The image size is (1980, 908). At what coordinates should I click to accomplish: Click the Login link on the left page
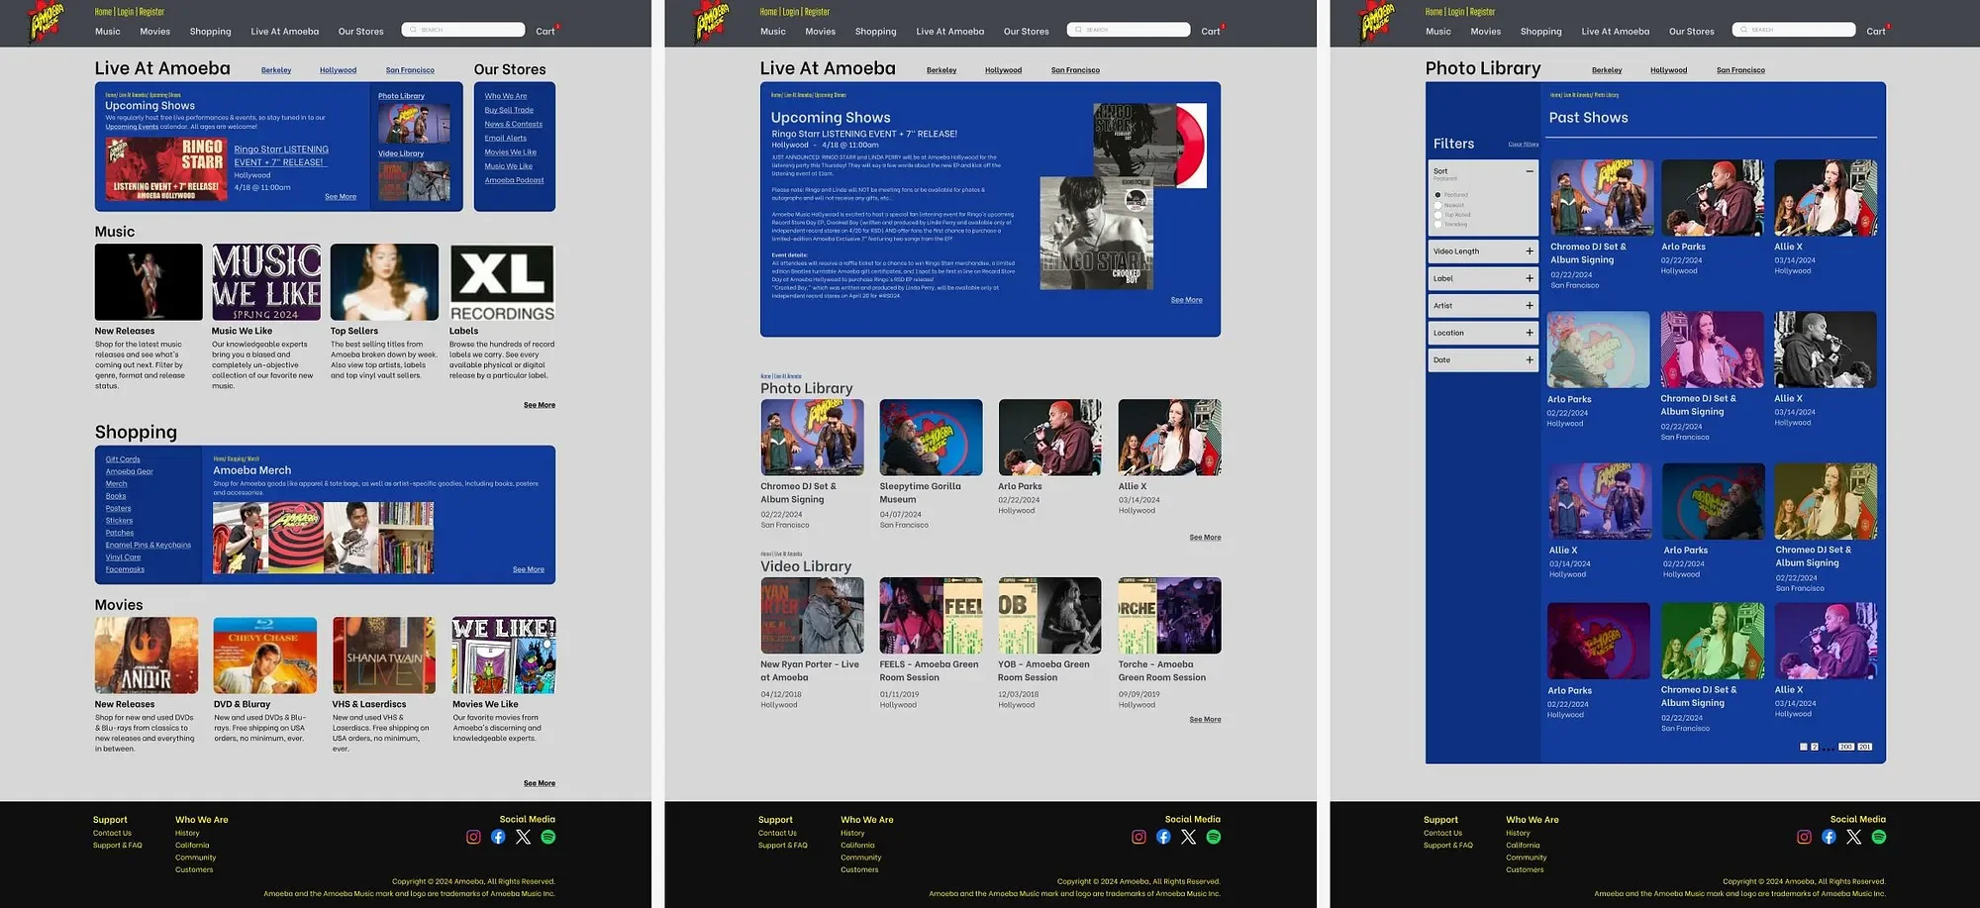[125, 12]
